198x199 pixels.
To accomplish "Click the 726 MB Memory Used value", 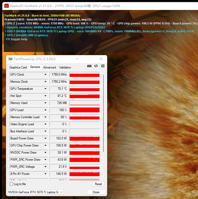I will pos(59,103).
